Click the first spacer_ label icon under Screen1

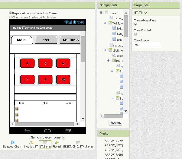pyautogui.click(x=111, y=17)
